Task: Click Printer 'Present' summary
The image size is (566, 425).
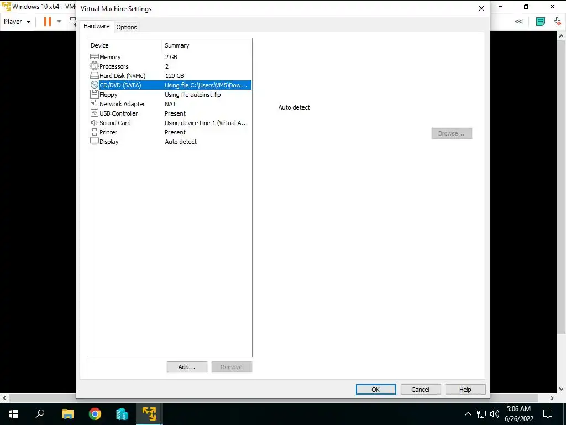Action: [175, 132]
